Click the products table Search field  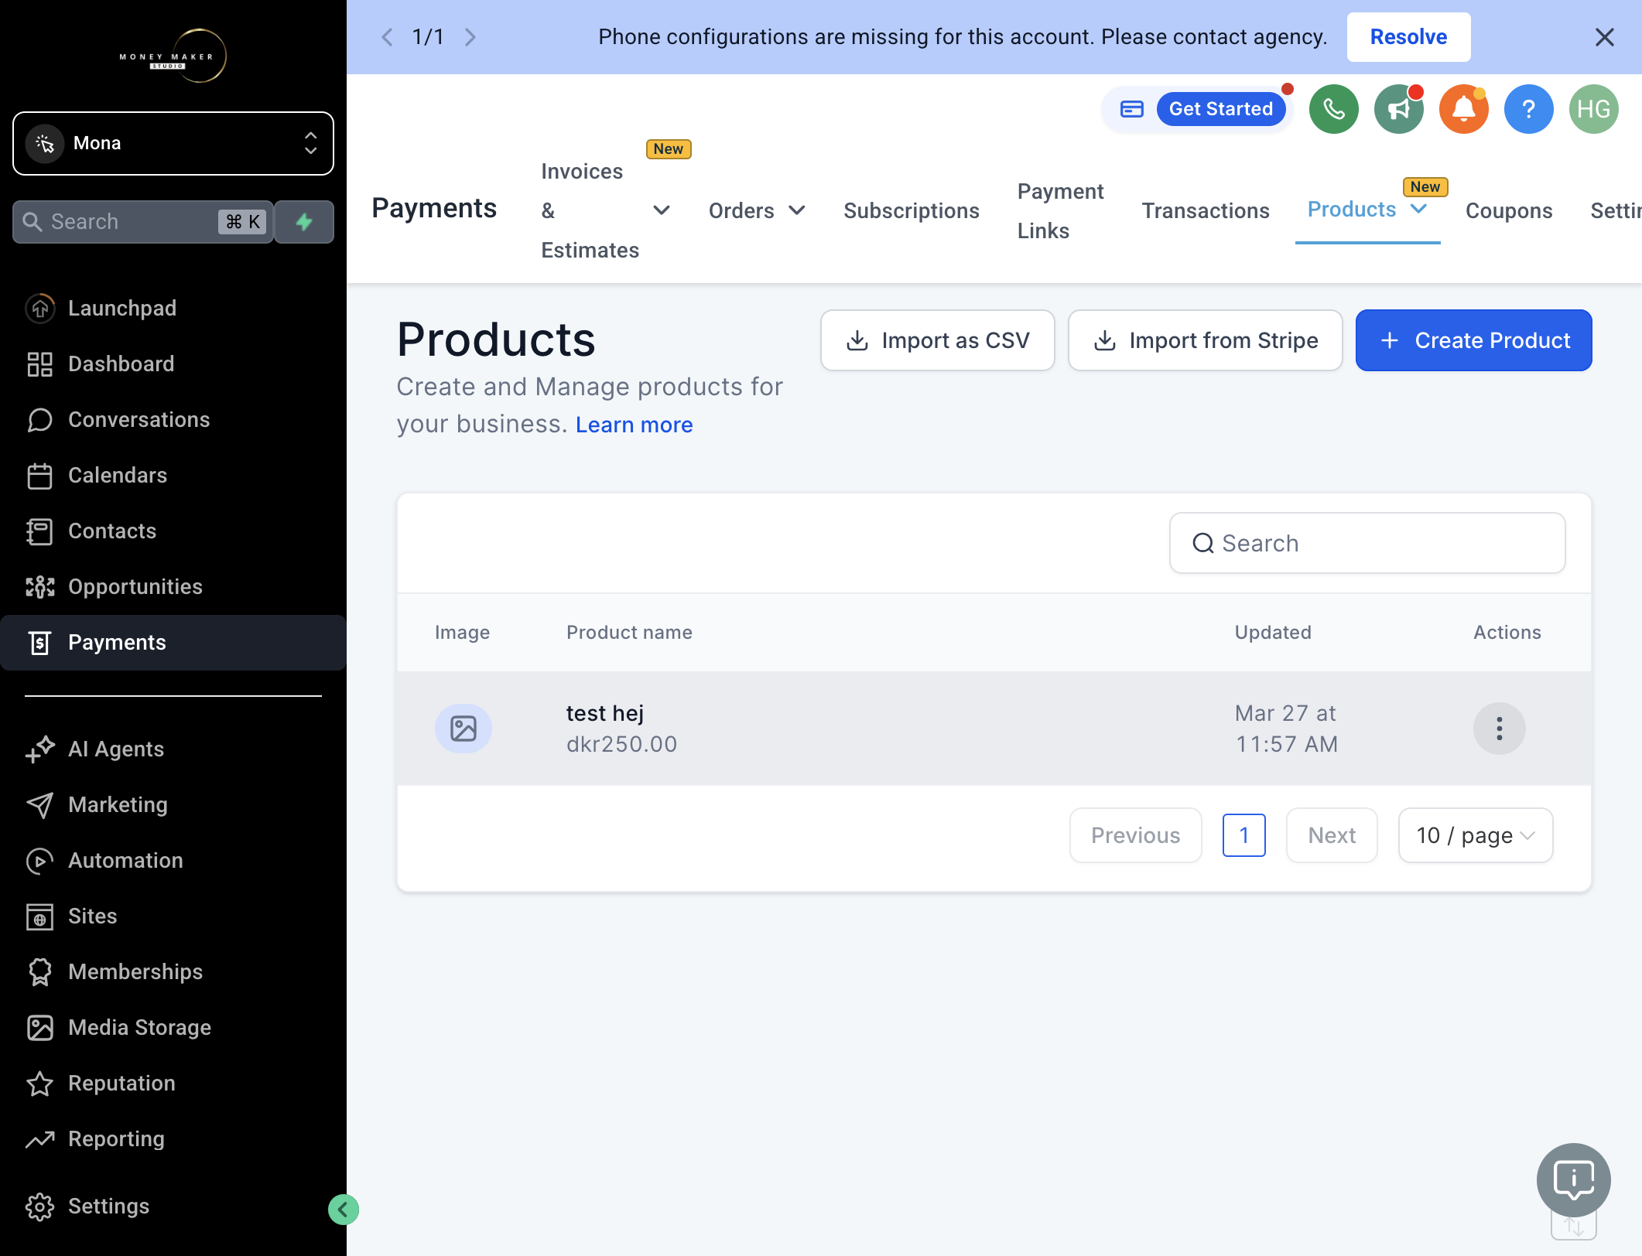1367,543
